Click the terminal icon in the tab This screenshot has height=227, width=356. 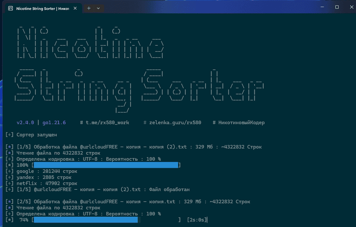(x=11, y=8)
